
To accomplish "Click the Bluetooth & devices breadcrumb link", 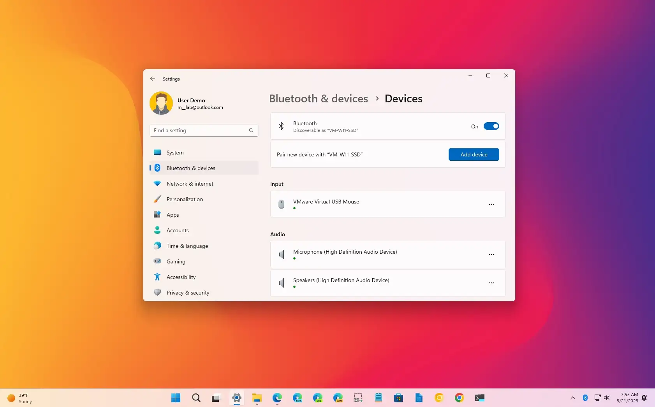I will 319,98.
